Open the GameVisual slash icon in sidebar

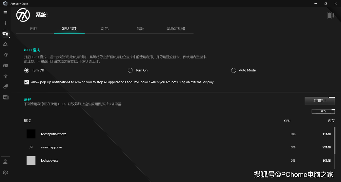pyautogui.click(x=5, y=55)
